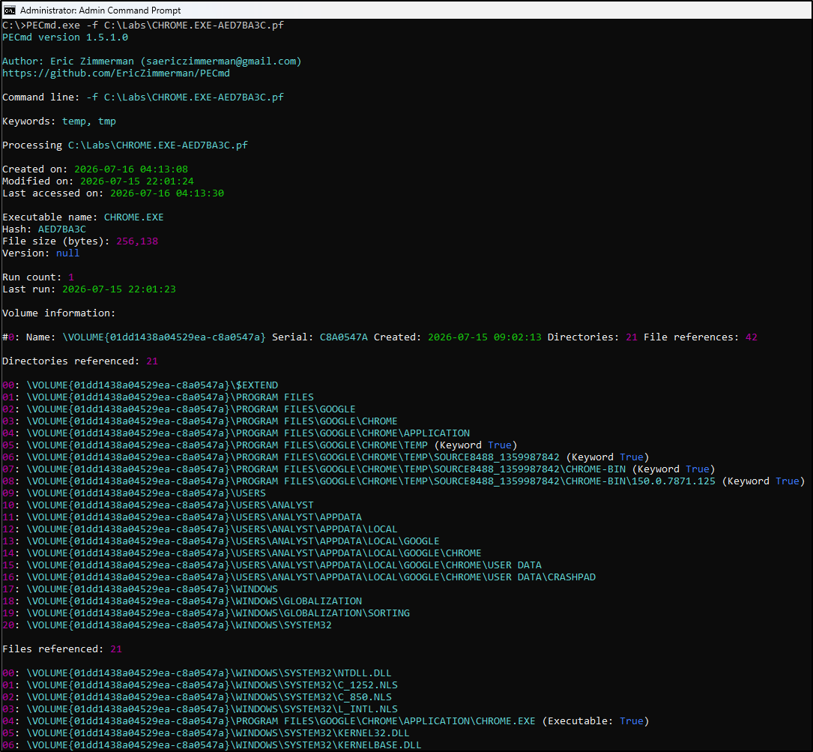The height and width of the screenshot is (752, 813).
Task: Click the github.com/EricZimmerman/PECmd URL
Action: click(x=116, y=73)
